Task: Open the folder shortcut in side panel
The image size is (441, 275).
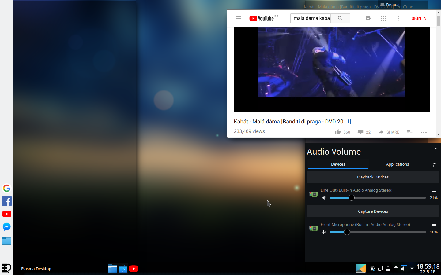Action: pos(7,241)
